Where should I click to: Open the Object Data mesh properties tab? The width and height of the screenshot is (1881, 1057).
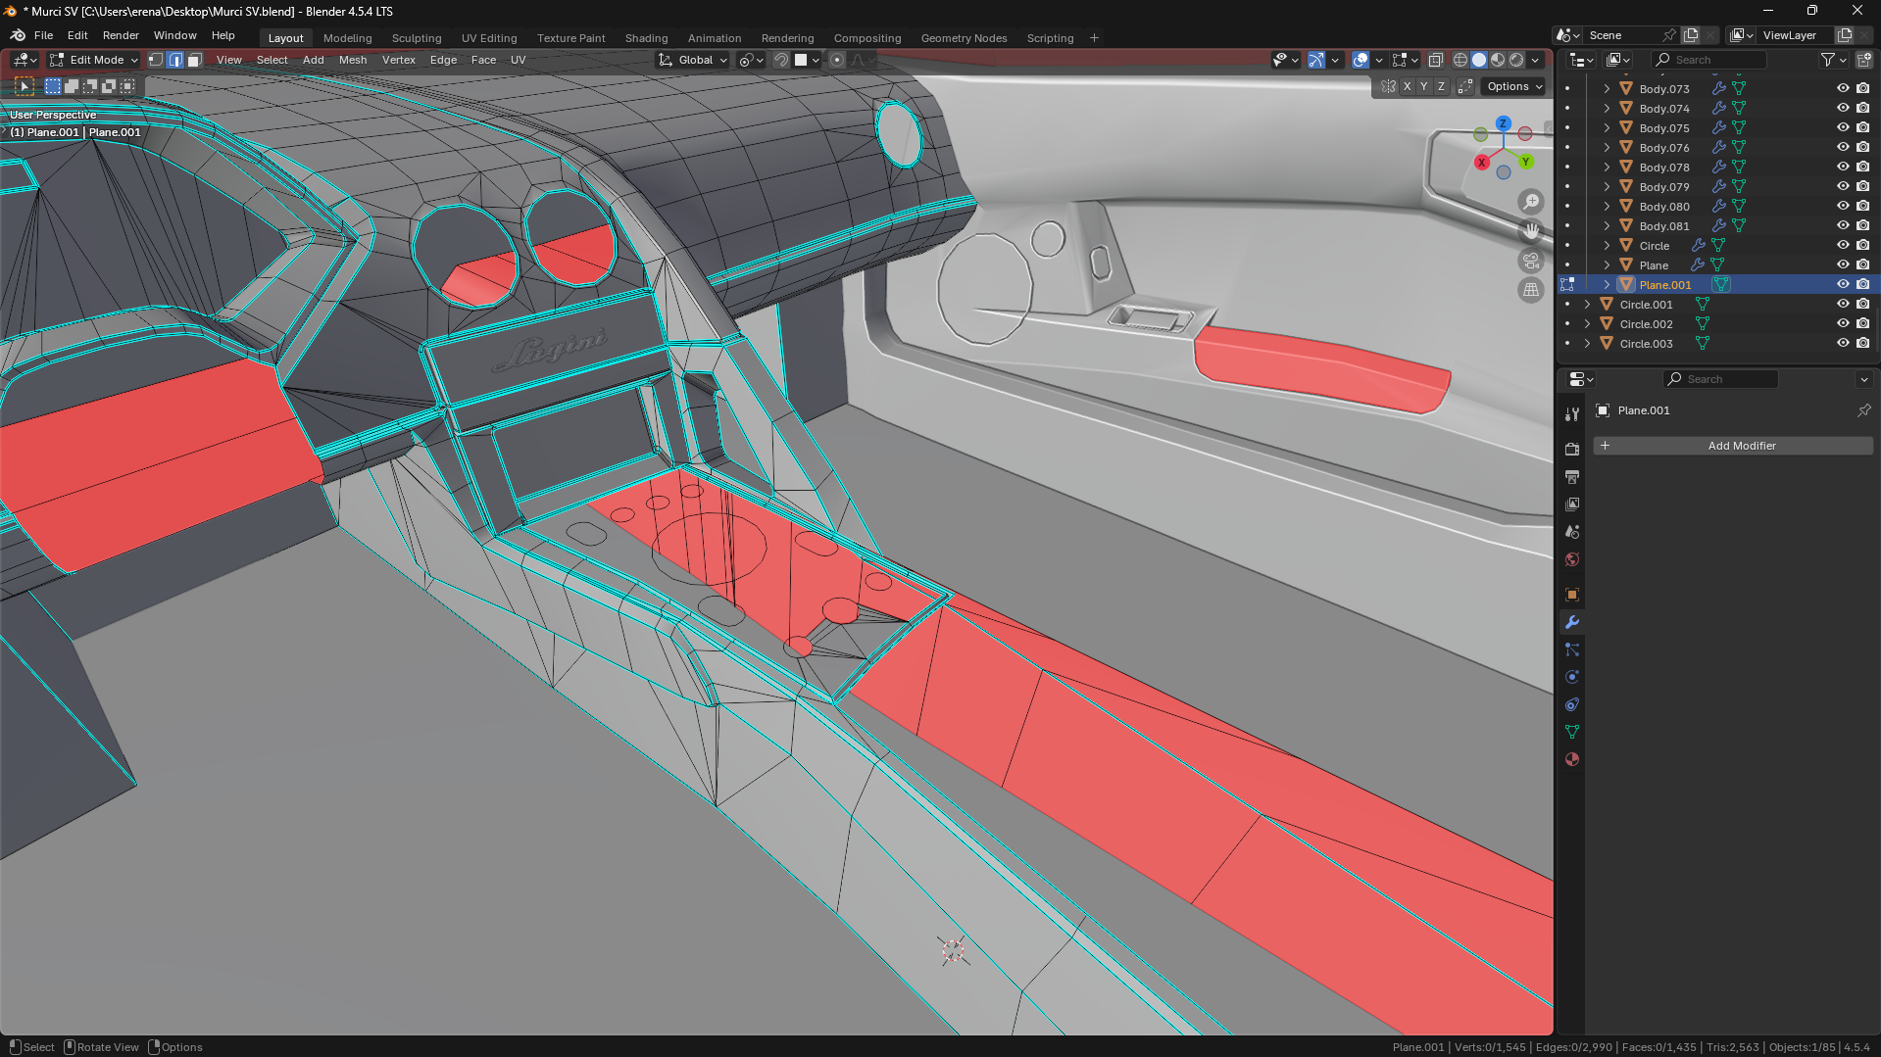(x=1572, y=732)
